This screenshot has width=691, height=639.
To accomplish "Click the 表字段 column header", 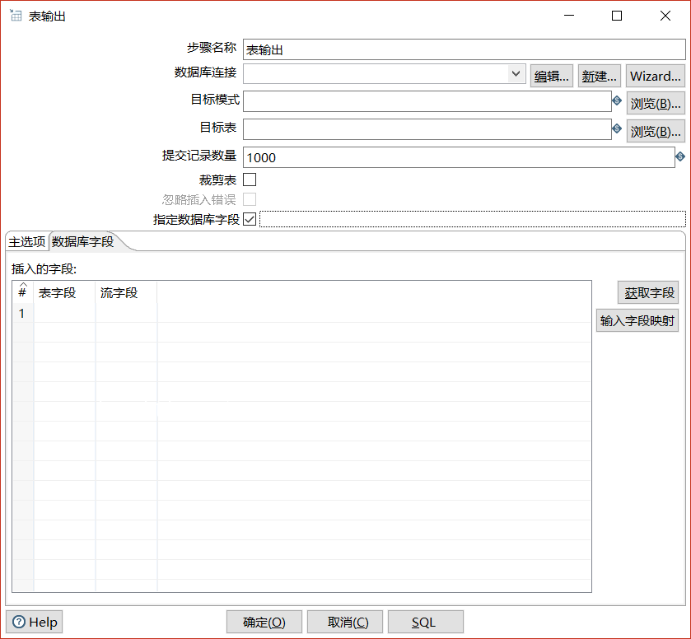I will coord(64,292).
